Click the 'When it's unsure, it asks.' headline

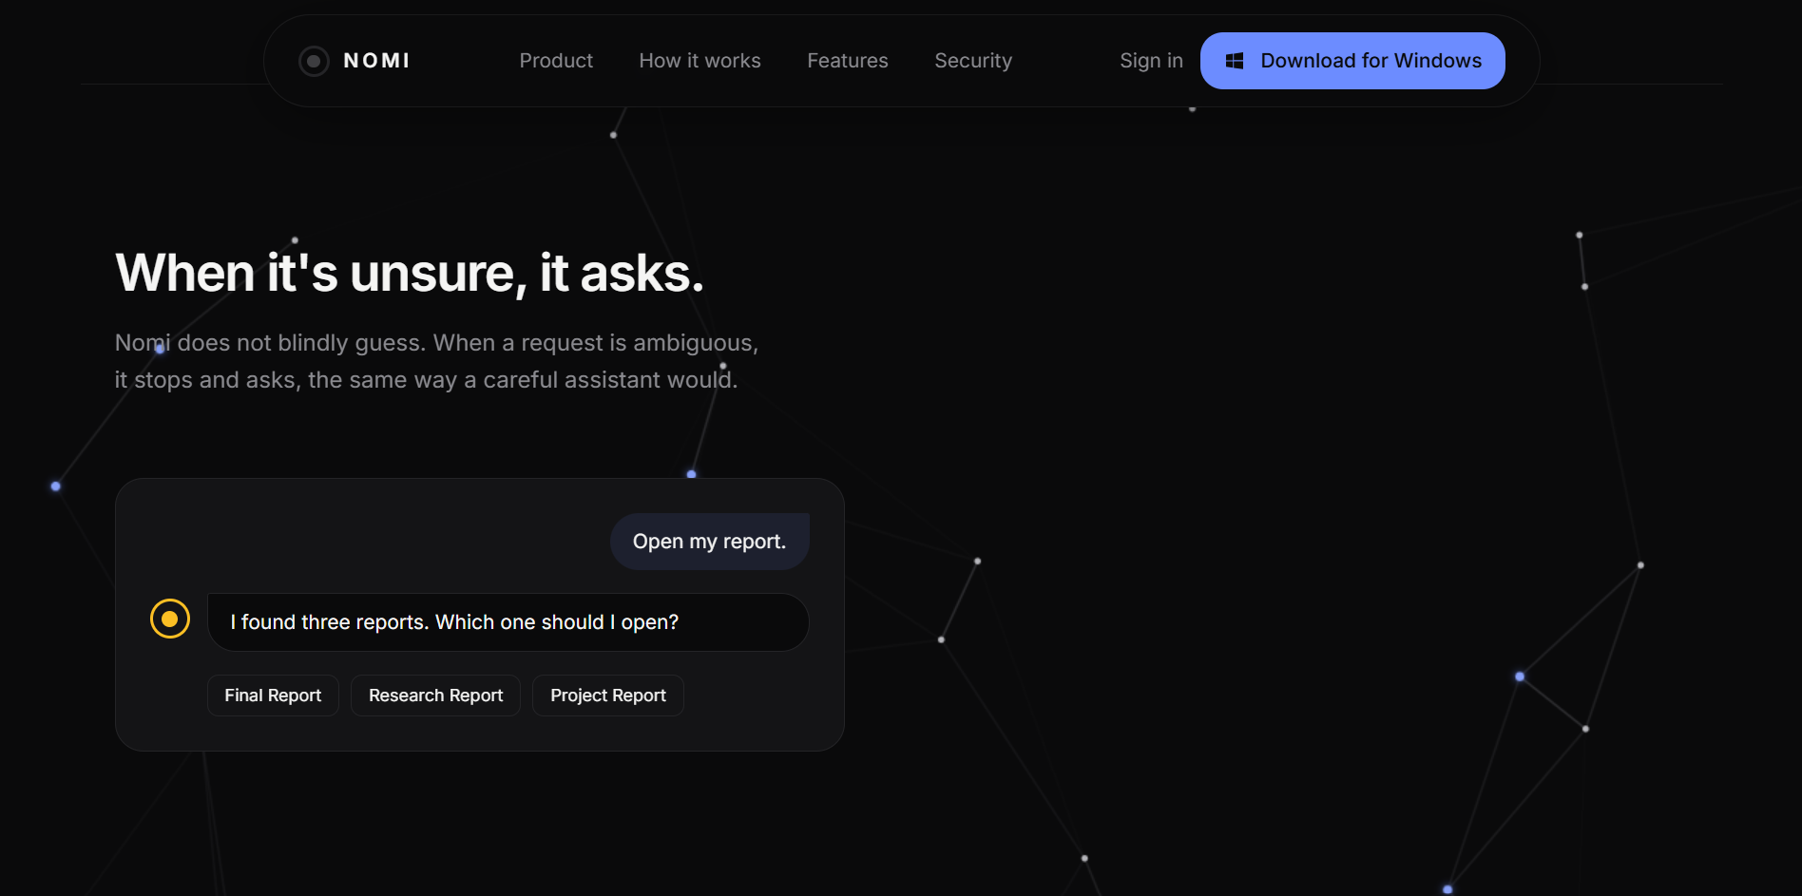pyautogui.click(x=410, y=274)
